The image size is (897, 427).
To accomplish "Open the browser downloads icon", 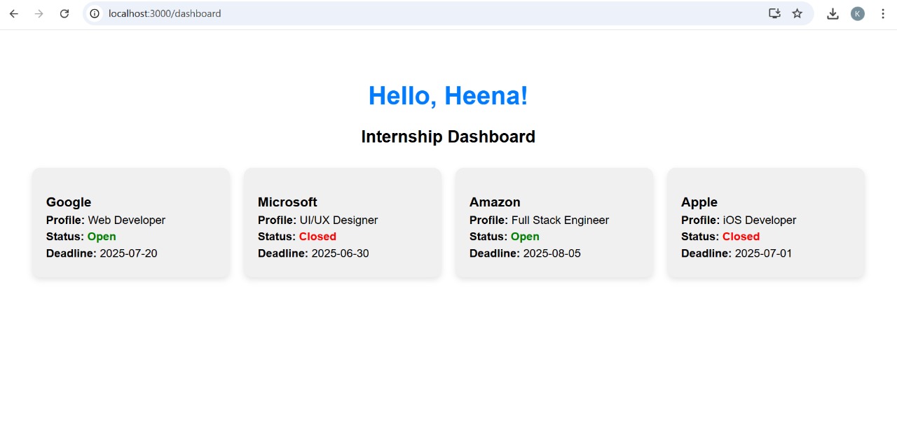I will [833, 13].
